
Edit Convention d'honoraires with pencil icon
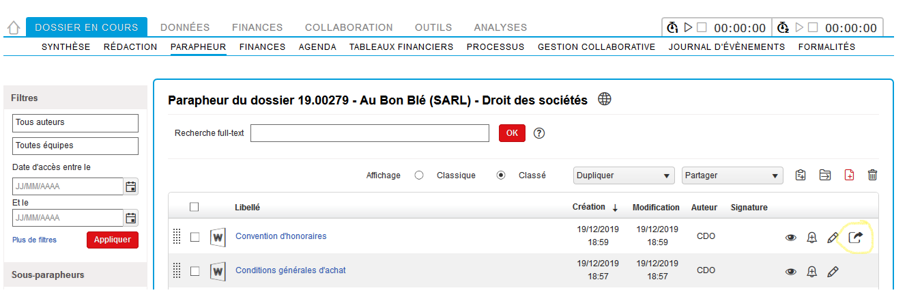point(833,237)
